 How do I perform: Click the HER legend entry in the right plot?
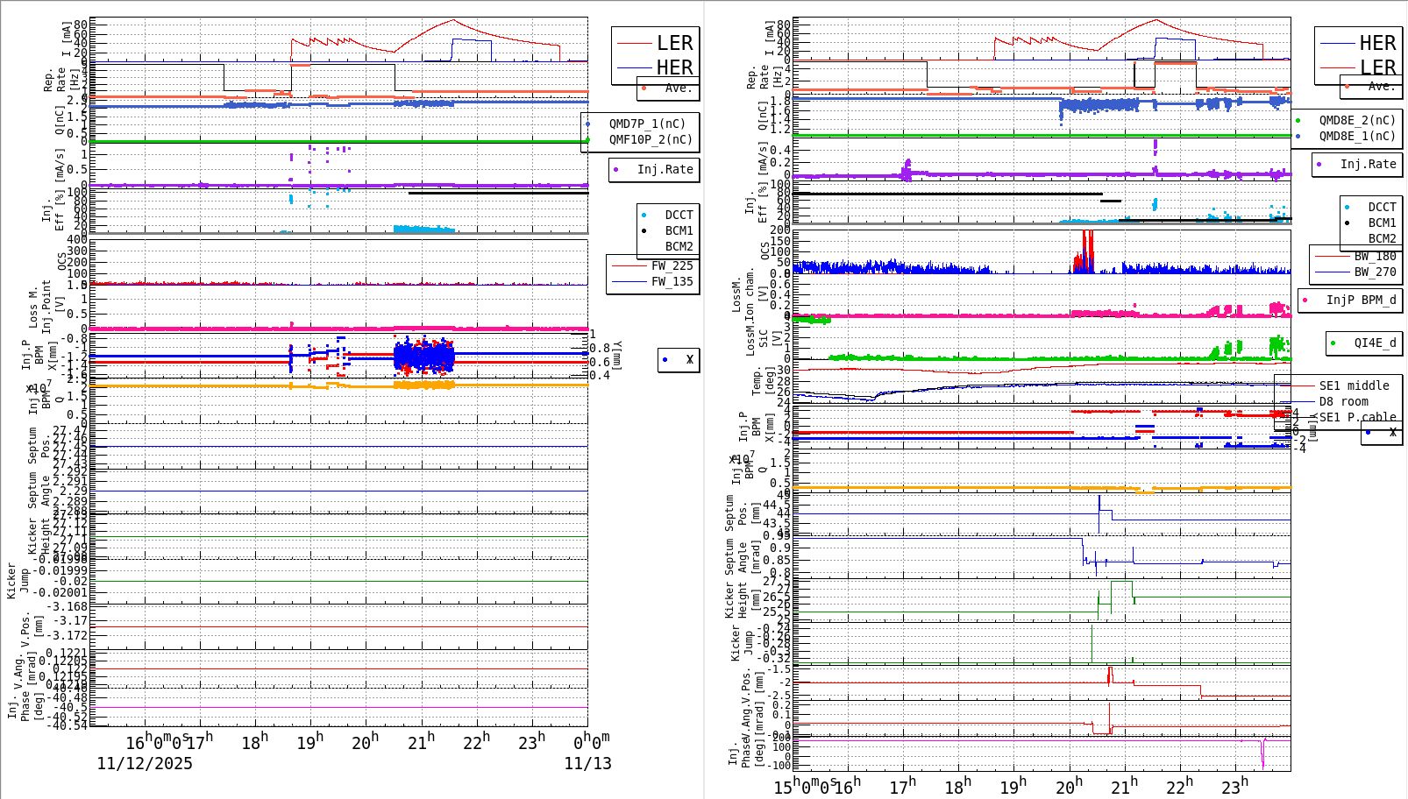tap(1377, 43)
